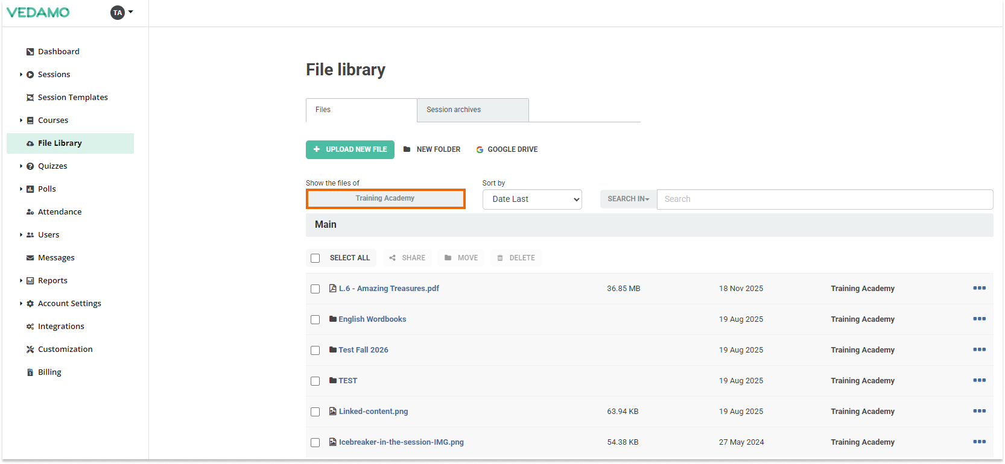Viewport: 1005px width, 464px height.
Task: Open the TA user avatar menu
Action: point(121,12)
